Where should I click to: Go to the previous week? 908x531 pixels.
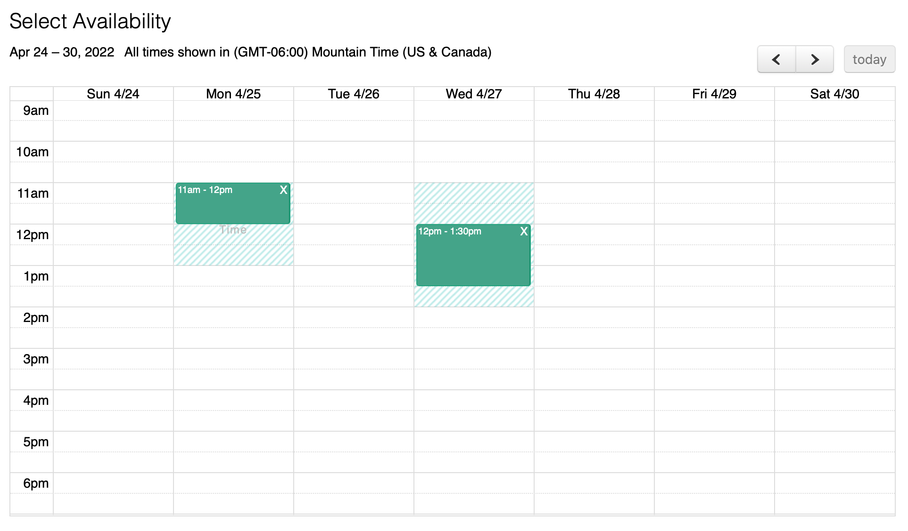coord(776,59)
